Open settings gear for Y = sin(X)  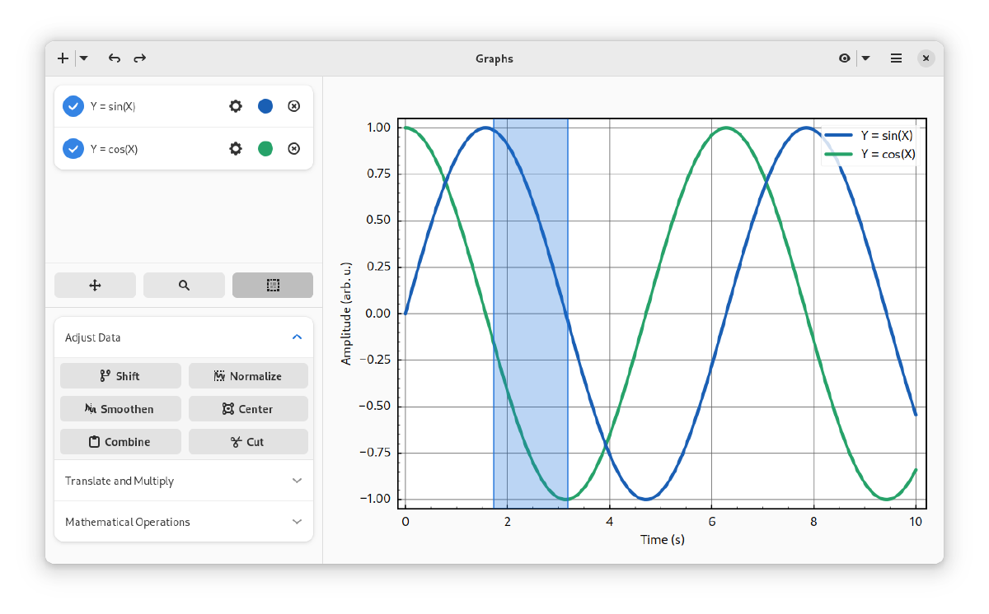[236, 106]
